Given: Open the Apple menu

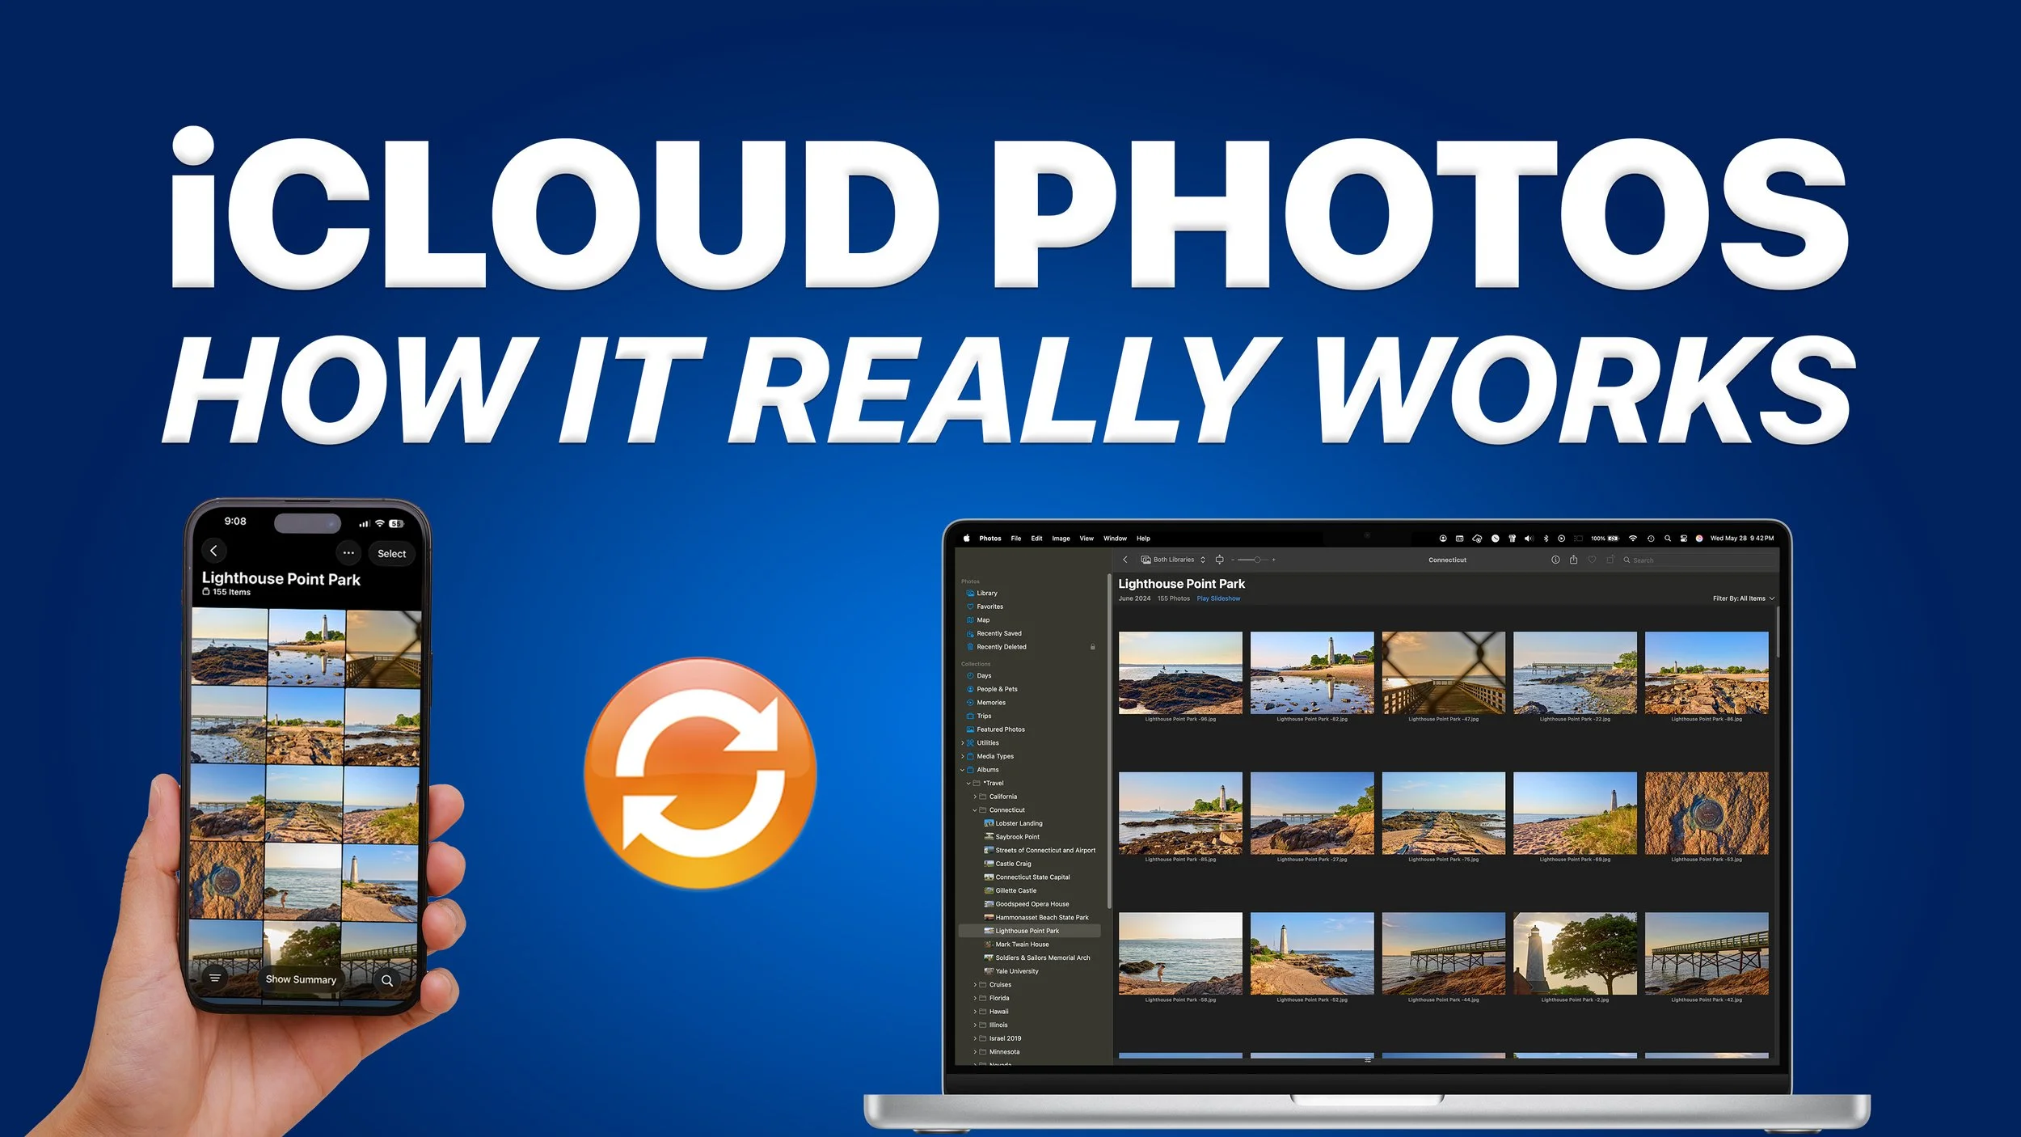Looking at the screenshot, I should point(966,538).
